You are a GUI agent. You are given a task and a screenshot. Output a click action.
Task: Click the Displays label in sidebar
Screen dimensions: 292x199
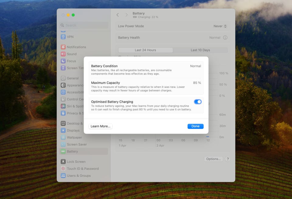coord(73,131)
